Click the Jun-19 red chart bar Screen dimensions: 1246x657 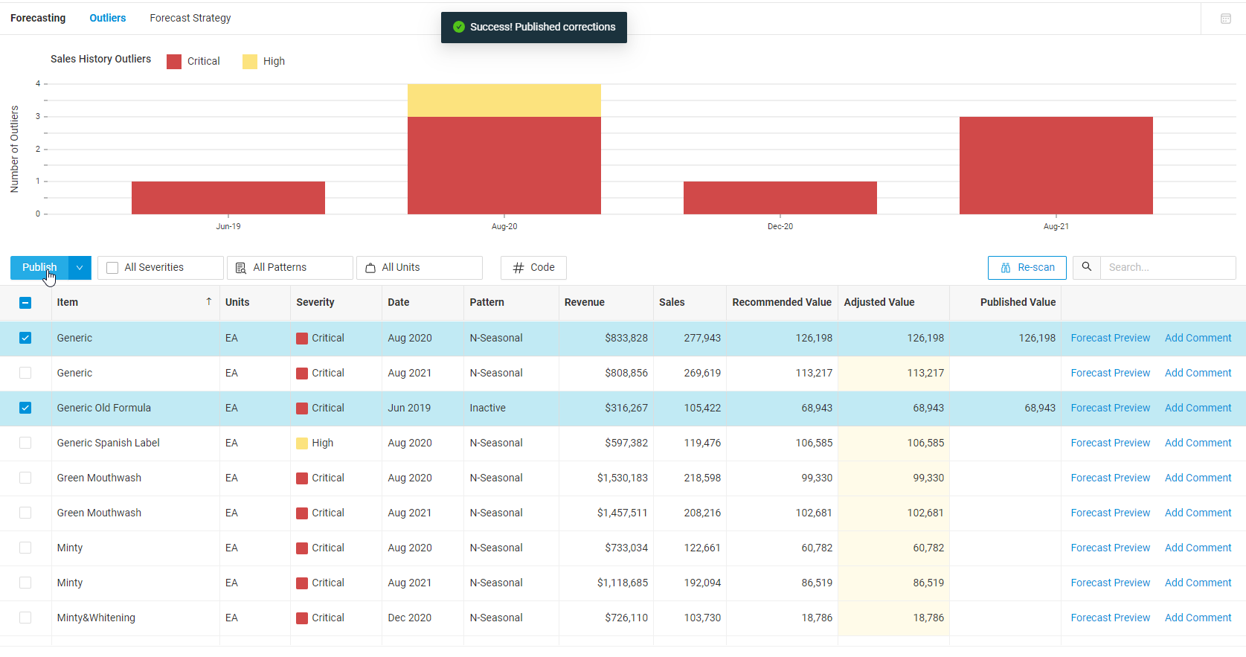click(x=228, y=198)
